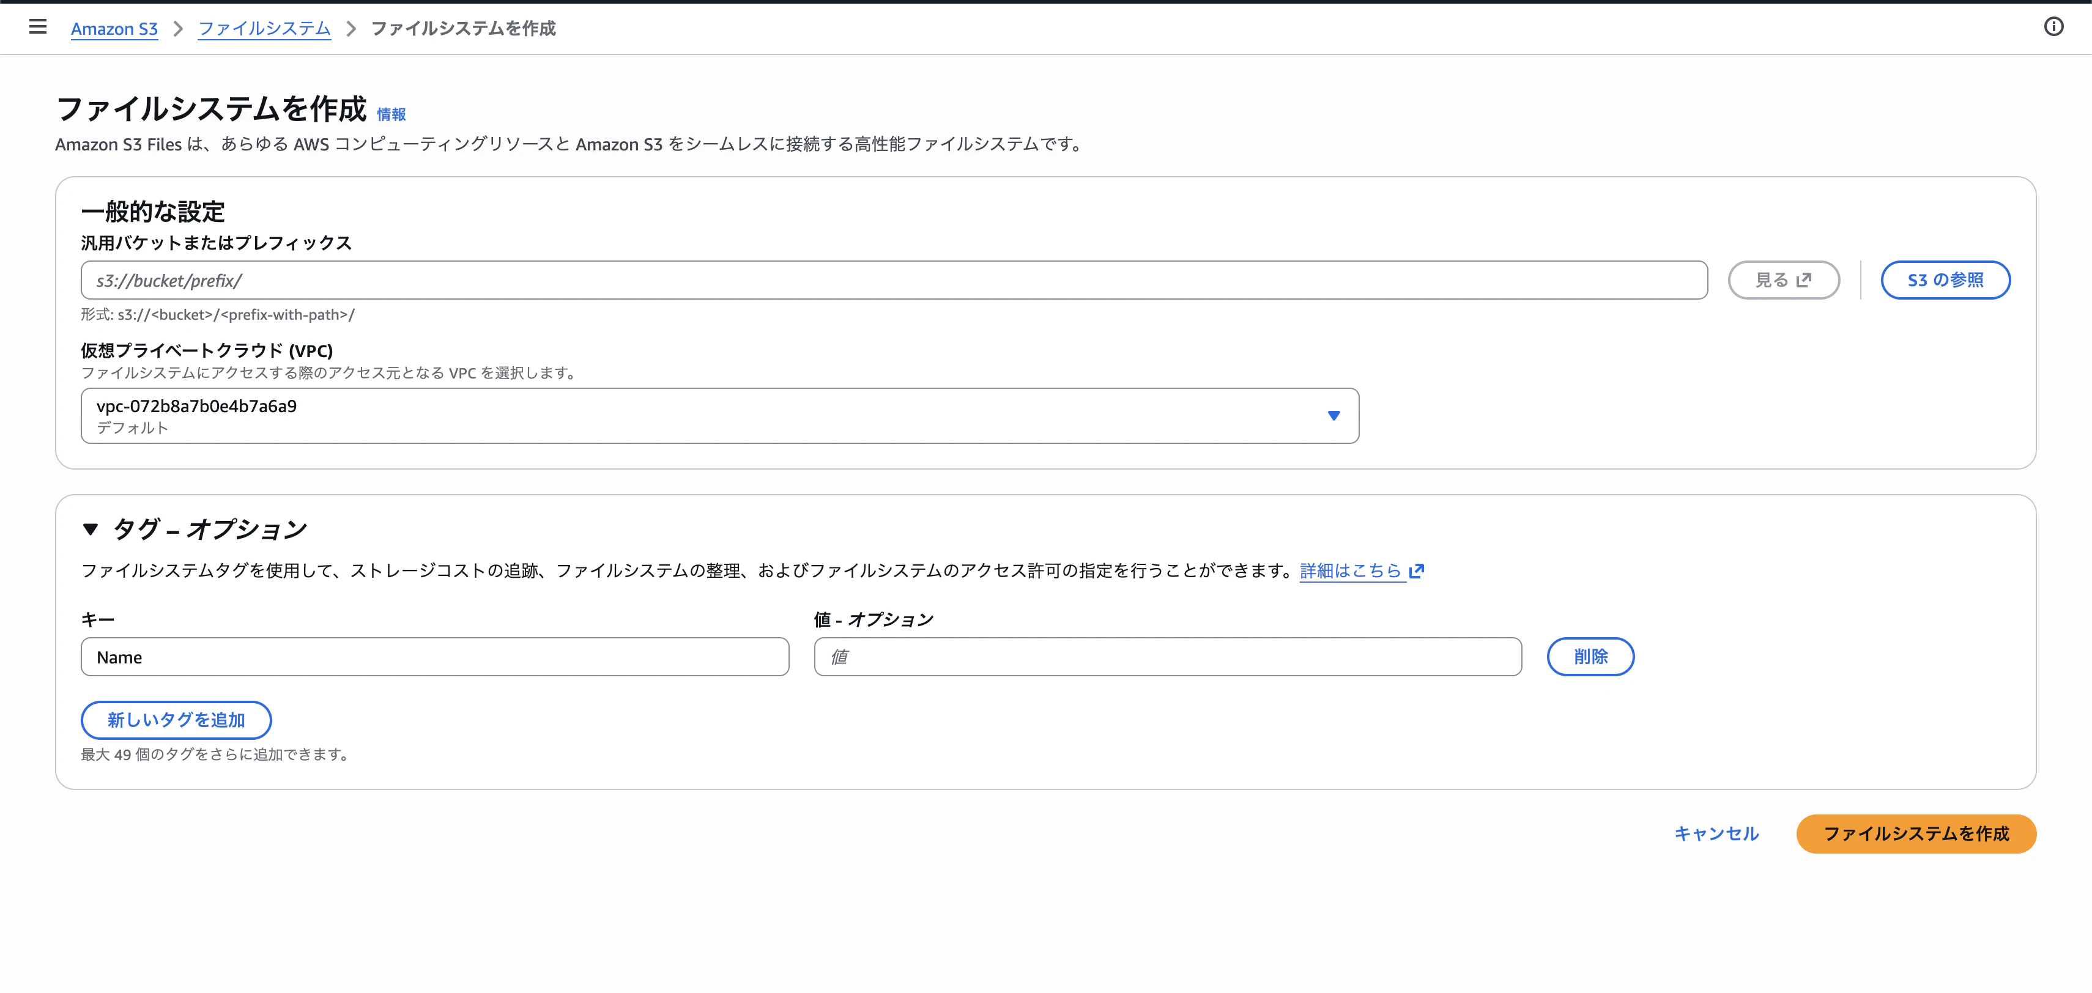Focus the s3://bucket/prefix/ input field
Screen dimensions: 2092x993
(x=894, y=280)
